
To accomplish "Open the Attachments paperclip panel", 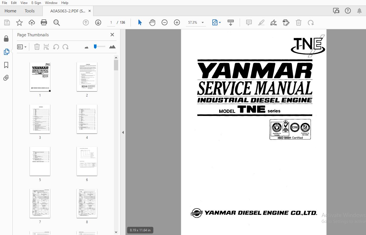I will pyautogui.click(x=6, y=78).
